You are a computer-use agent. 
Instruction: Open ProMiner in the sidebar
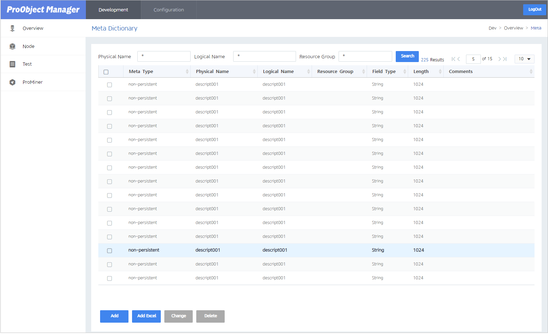(43, 82)
